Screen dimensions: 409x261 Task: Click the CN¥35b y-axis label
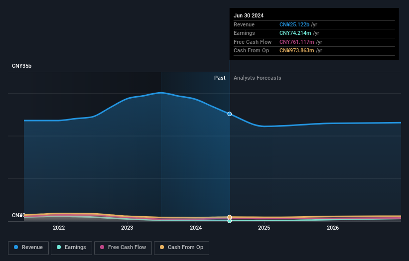[21, 66]
